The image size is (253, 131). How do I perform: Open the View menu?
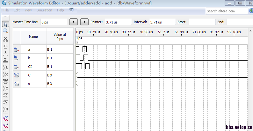tap(28, 10)
